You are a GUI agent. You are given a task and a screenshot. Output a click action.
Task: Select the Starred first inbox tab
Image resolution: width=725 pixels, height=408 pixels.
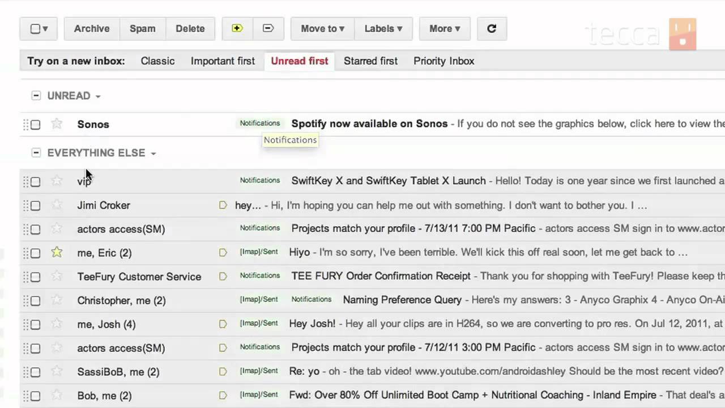(x=370, y=61)
